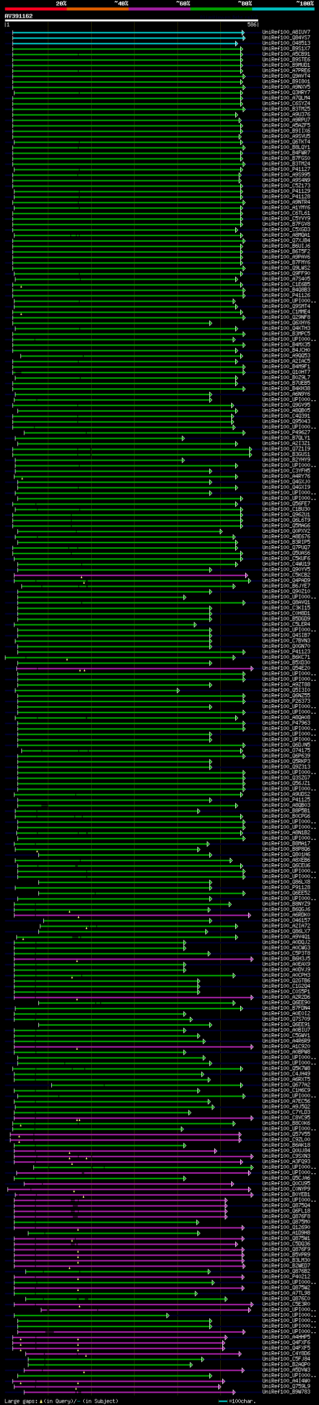This screenshot has width=319, height=1405.
Task: Open hit UniRef100_Q84VS7
Action: click(286, 38)
